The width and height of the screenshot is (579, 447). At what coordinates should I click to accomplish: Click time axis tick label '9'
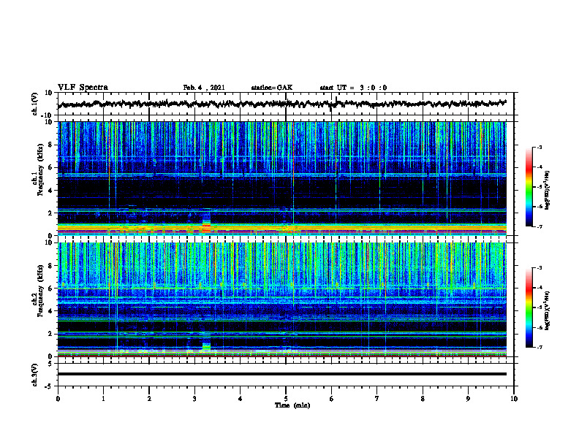[x=468, y=399]
